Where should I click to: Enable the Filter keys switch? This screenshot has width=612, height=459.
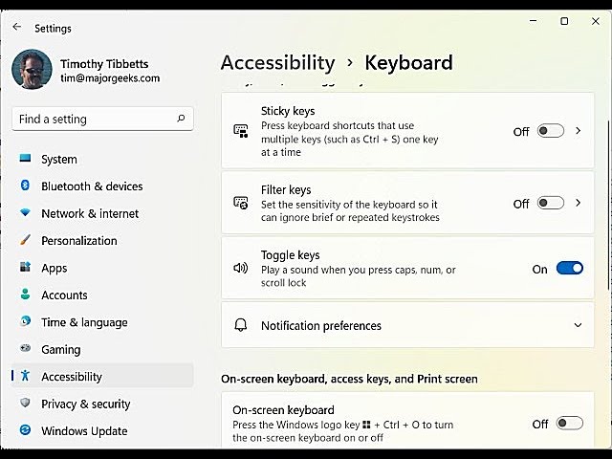point(550,203)
